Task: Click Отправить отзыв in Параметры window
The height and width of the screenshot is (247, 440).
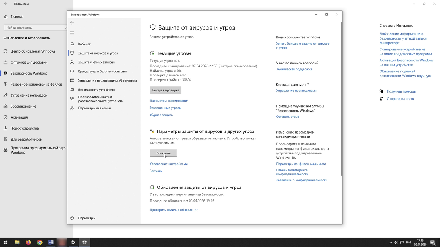Action: tap(400, 99)
